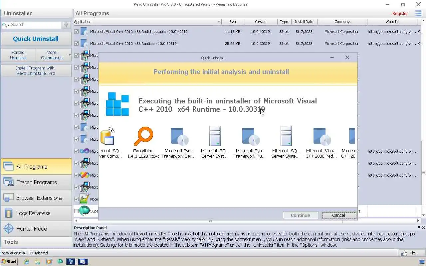This screenshot has width=426, height=266.
Task: Click the horizontal scrollbar right arrow
Action: pos(418,220)
